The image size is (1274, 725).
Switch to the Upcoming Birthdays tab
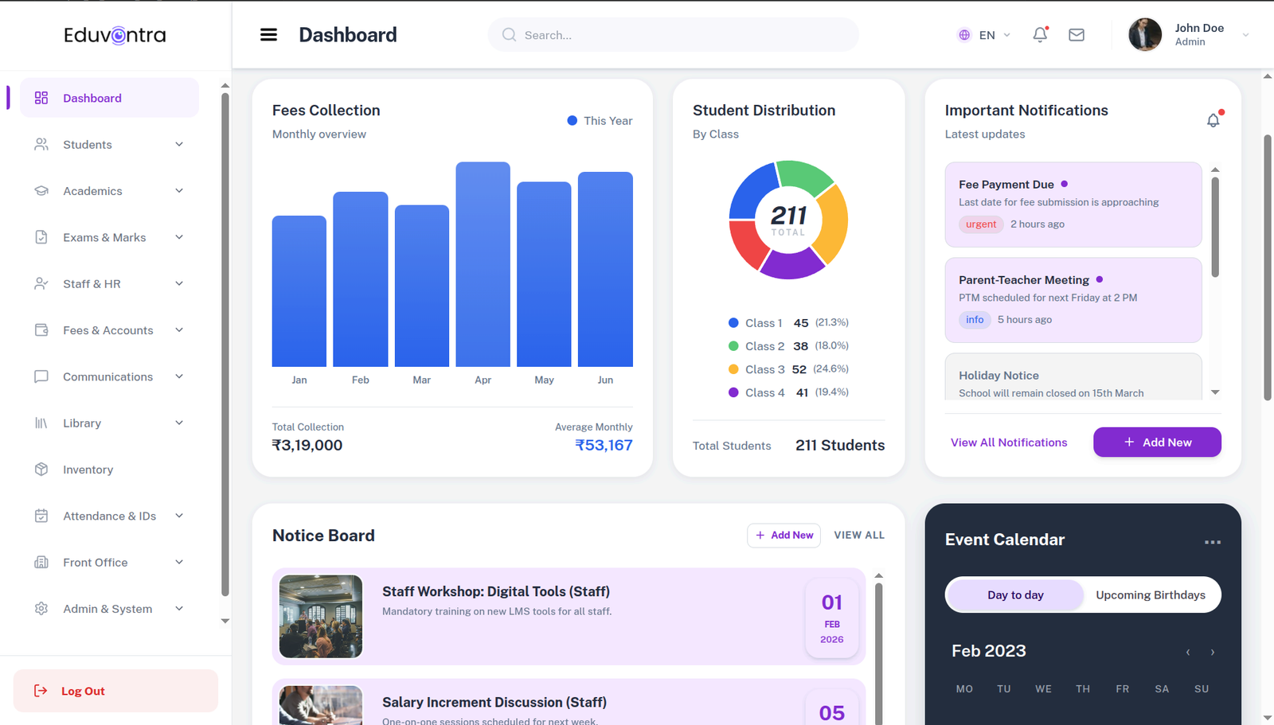pyautogui.click(x=1151, y=594)
